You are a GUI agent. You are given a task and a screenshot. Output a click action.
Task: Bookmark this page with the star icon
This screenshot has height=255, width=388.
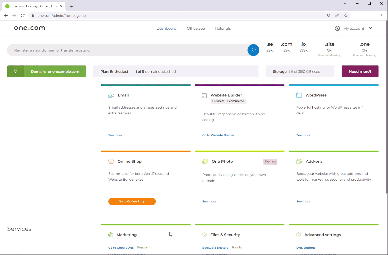click(x=346, y=16)
